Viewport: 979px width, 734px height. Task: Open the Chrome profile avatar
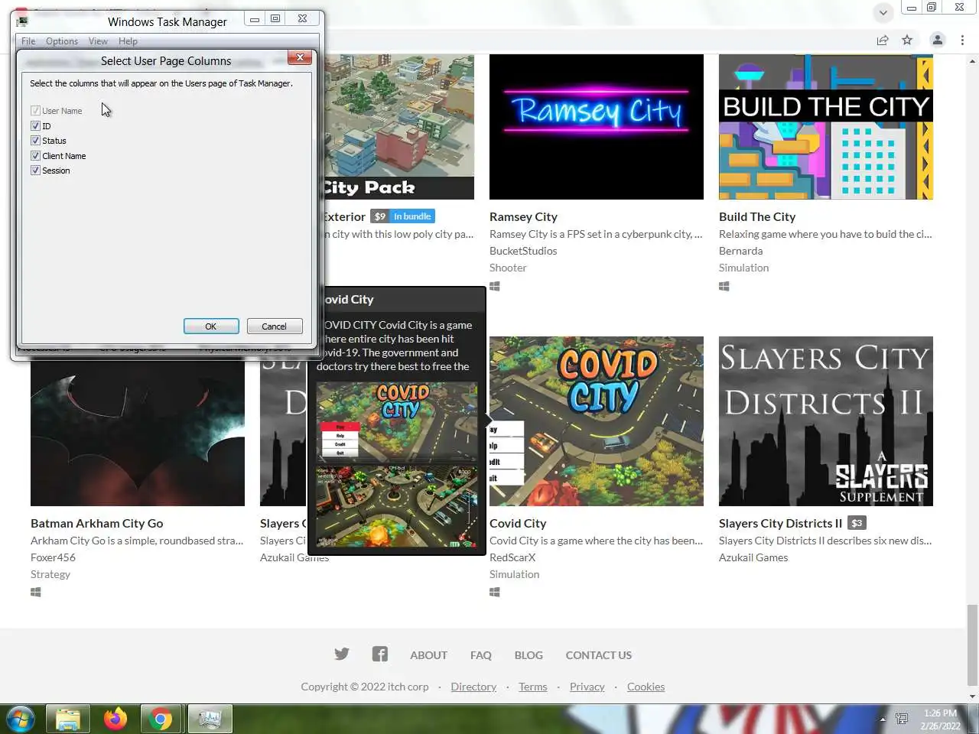(937, 40)
